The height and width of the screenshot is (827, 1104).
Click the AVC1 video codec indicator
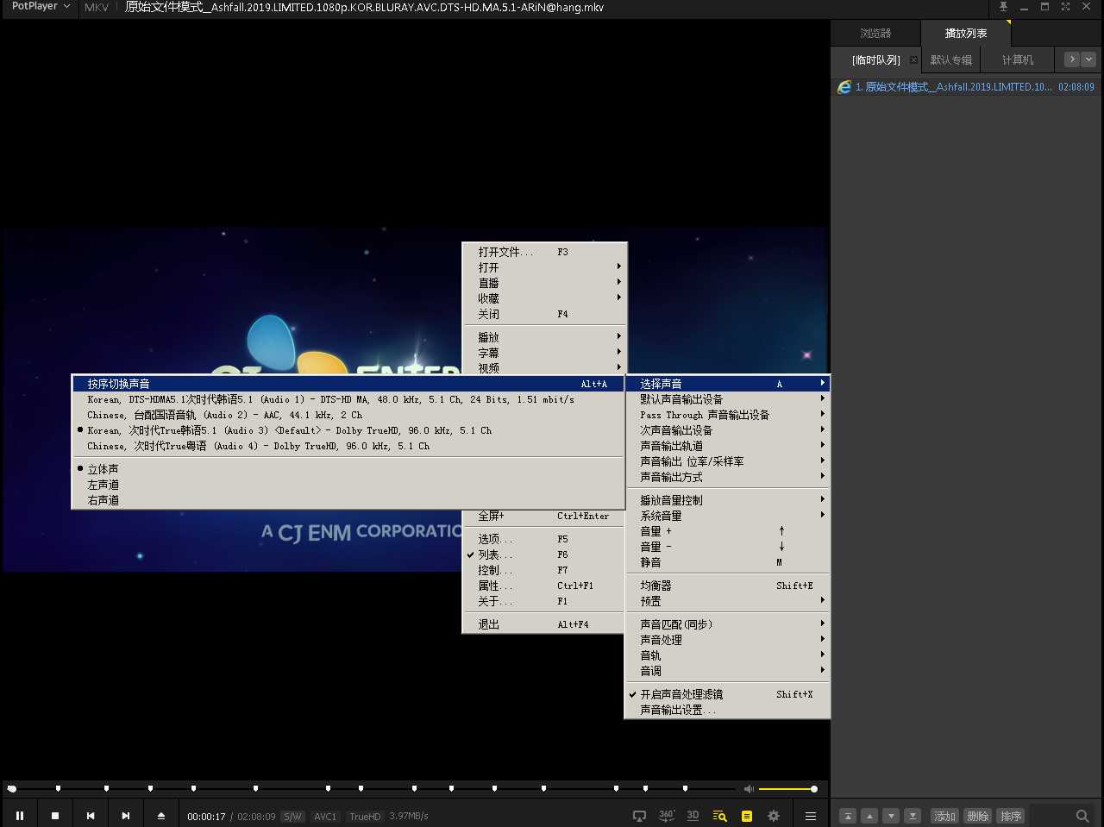325,816
